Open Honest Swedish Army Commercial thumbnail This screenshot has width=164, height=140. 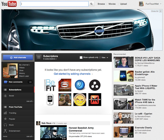tap(53, 133)
